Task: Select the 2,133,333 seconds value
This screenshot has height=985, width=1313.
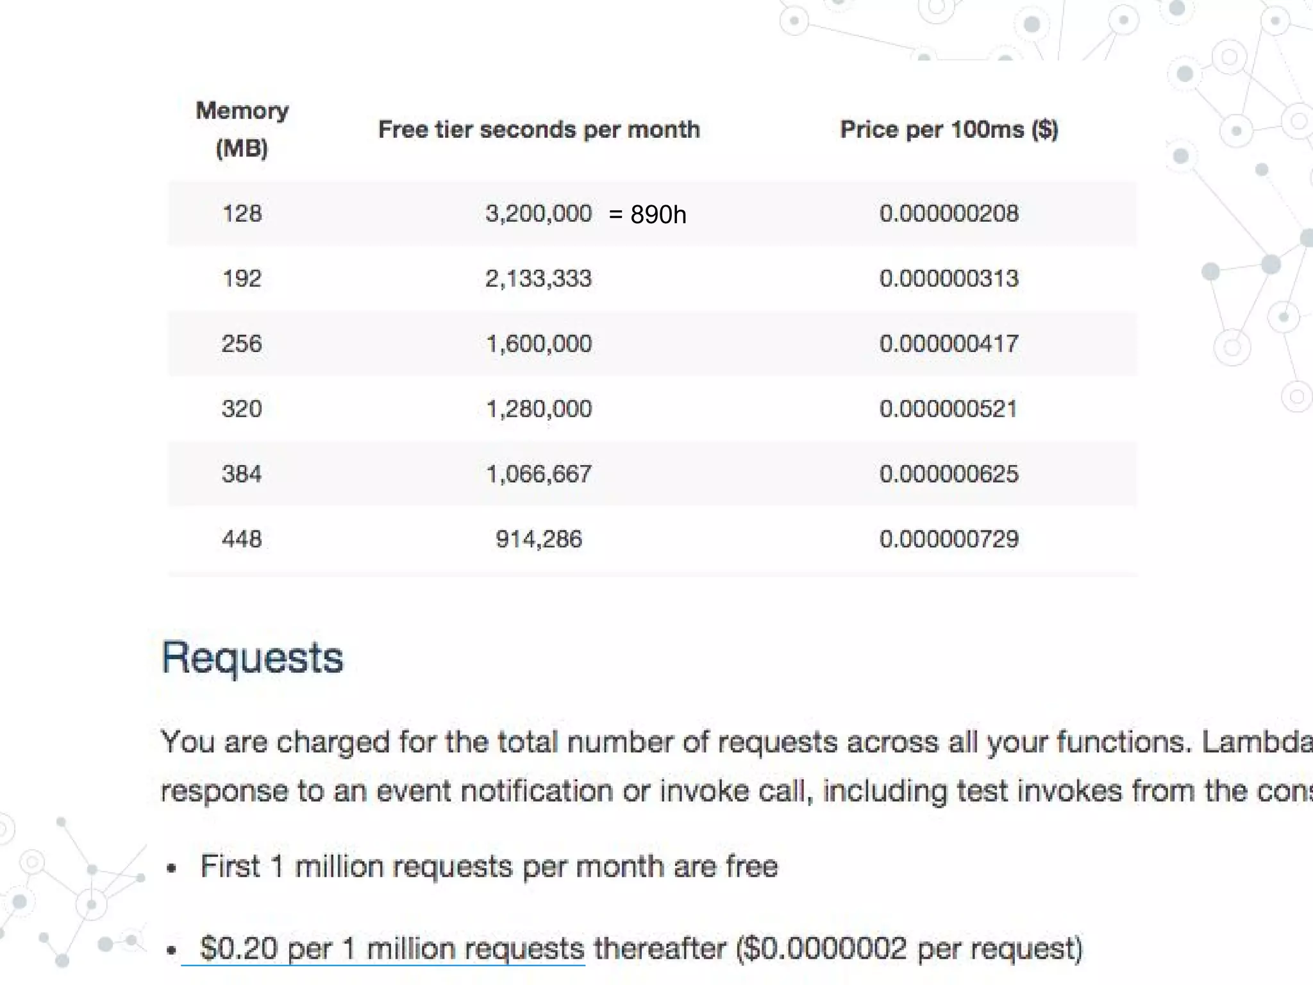Action: tap(538, 279)
